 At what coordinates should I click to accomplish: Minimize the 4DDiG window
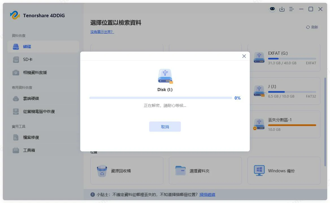click(301, 9)
